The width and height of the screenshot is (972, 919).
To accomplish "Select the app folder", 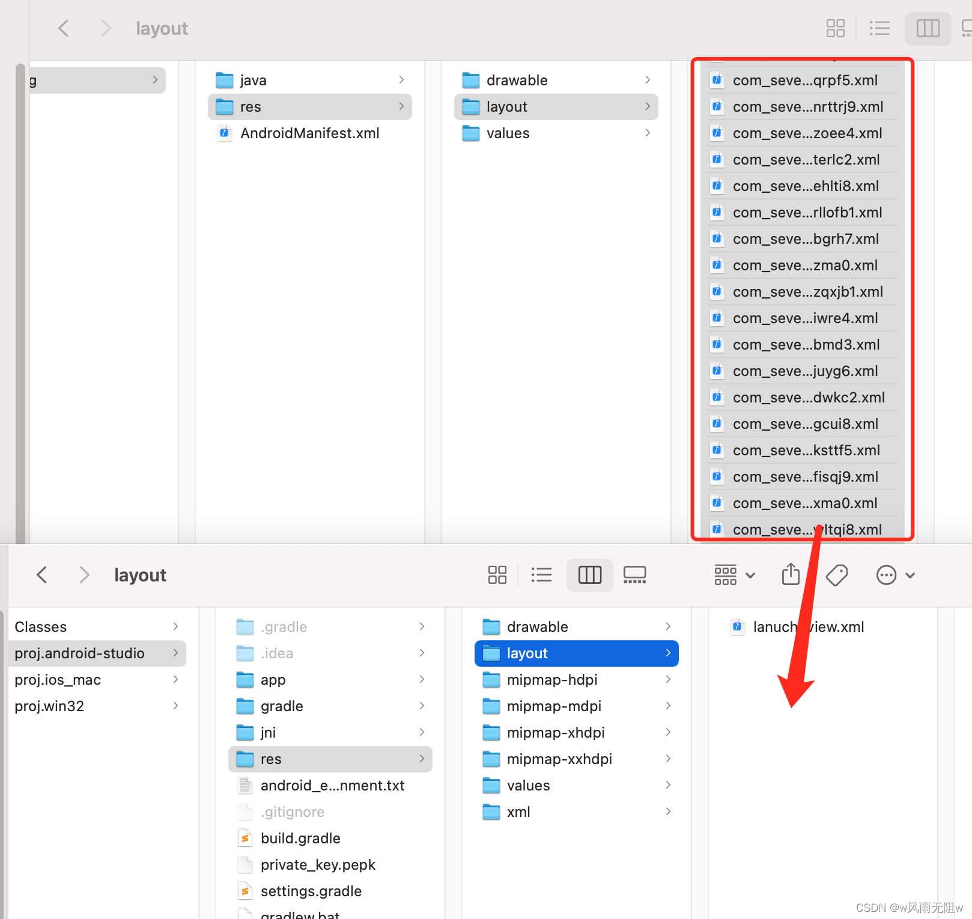I will [330, 679].
